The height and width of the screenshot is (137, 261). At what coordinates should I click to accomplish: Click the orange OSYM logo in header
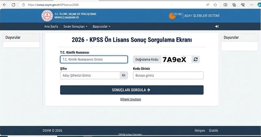tap(175, 16)
